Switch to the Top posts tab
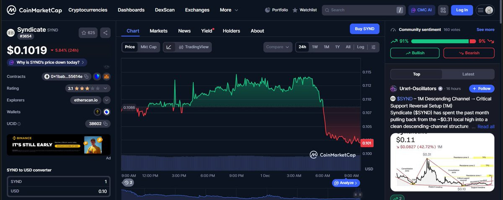This screenshot has height=200, width=503. click(416, 74)
